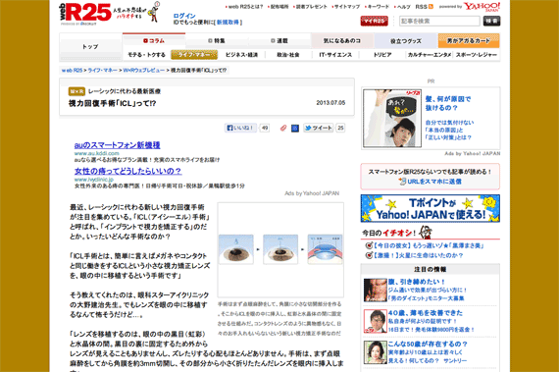Screen dimensions: 559x372
Task: Click the woman thumbnail beside こんな50歳
Action: pyautogui.click(x=375, y=352)
